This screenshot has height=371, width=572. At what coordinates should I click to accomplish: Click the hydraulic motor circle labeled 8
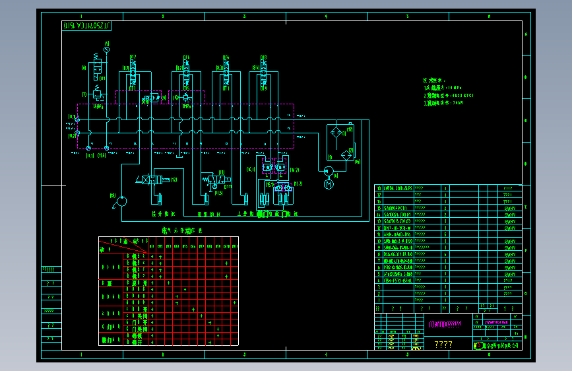coord(121,201)
